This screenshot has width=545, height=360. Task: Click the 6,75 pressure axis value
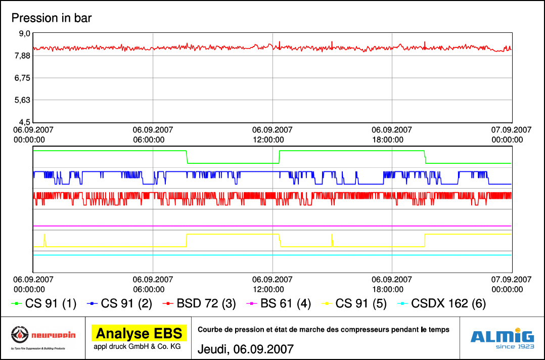23,78
